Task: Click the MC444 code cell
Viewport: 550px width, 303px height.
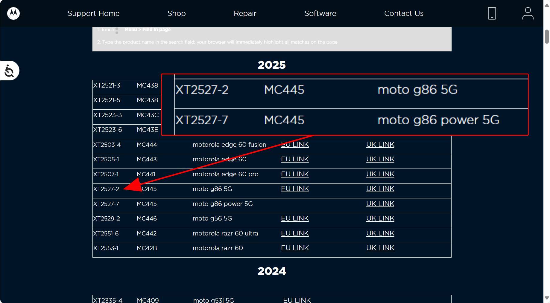Action: pyautogui.click(x=147, y=145)
